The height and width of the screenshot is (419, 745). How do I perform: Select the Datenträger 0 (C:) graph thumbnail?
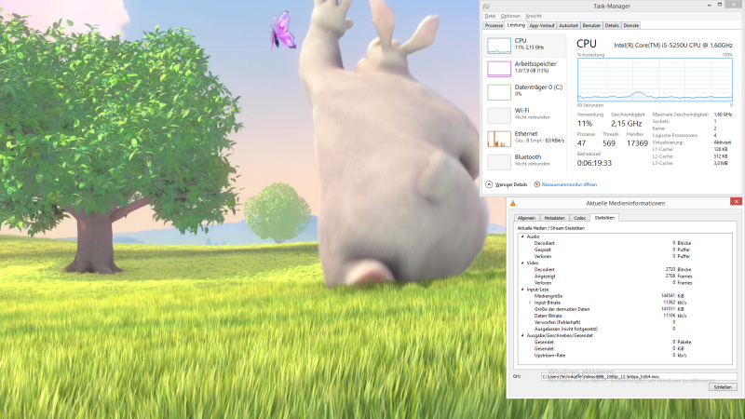(x=499, y=91)
